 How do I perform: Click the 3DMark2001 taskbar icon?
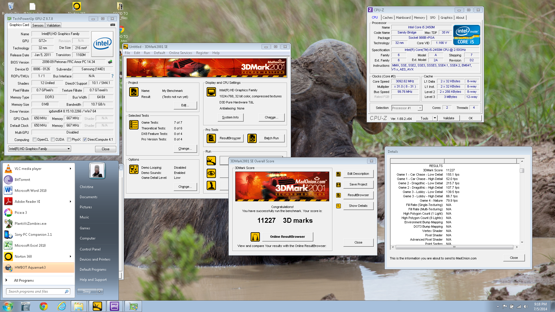tap(97, 306)
